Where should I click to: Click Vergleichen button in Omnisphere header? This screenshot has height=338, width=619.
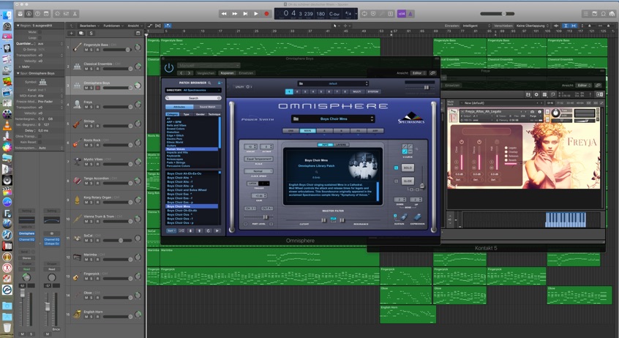pyautogui.click(x=206, y=73)
